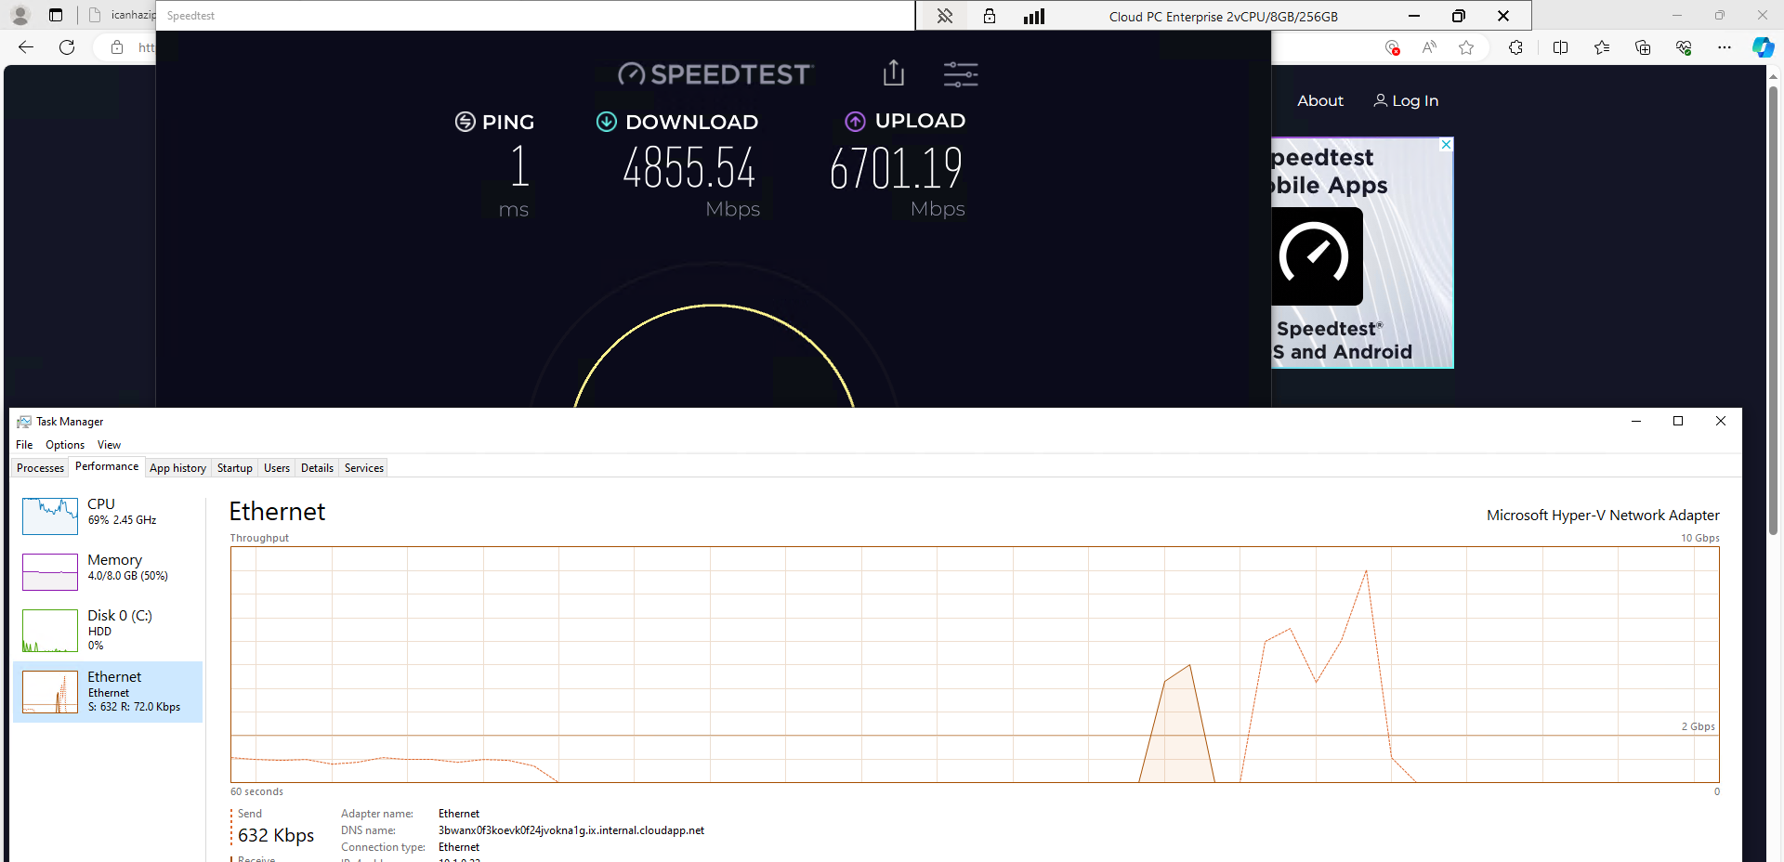Open the browser extensions puzzle icon
Screen dimensions: 1784x862
click(x=1515, y=47)
